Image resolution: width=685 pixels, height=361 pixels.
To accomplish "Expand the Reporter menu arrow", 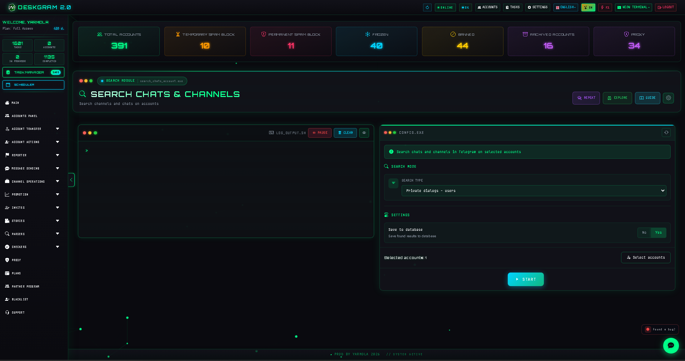I will coord(58,155).
